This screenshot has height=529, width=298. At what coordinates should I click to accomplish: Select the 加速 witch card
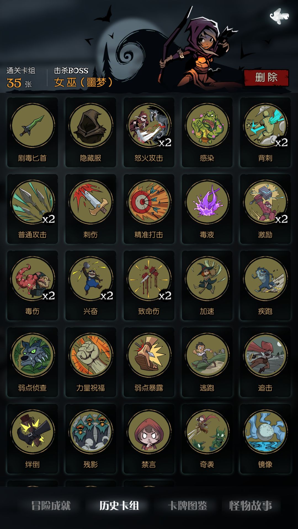pyautogui.click(x=207, y=285)
